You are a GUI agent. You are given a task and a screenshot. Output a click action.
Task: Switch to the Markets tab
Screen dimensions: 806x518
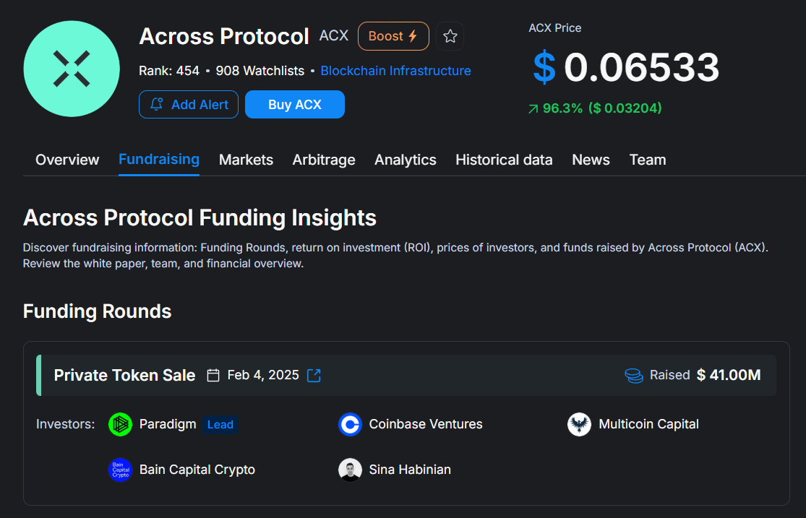tap(246, 160)
